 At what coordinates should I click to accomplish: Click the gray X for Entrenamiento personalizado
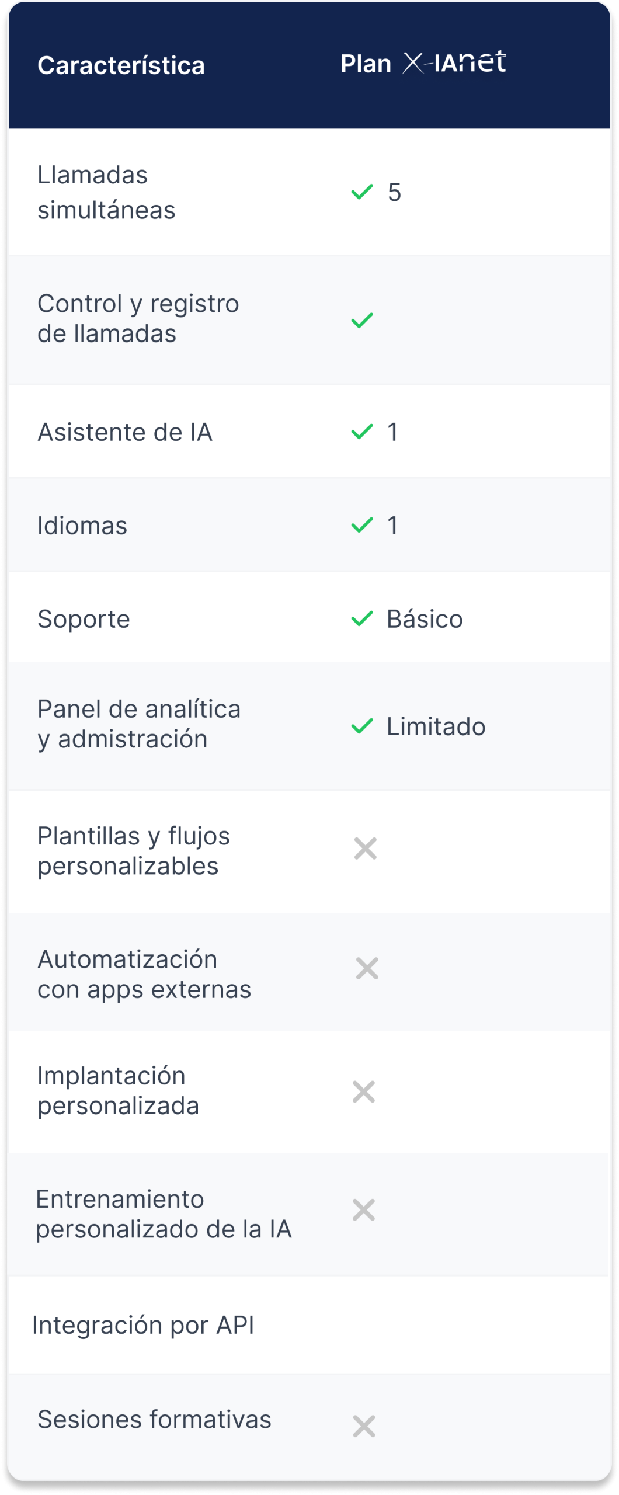[364, 1210]
